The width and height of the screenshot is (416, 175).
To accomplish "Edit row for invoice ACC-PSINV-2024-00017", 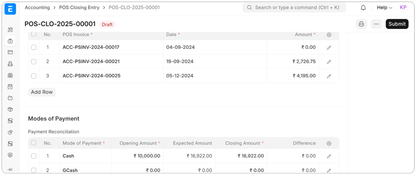I will click(x=329, y=48).
